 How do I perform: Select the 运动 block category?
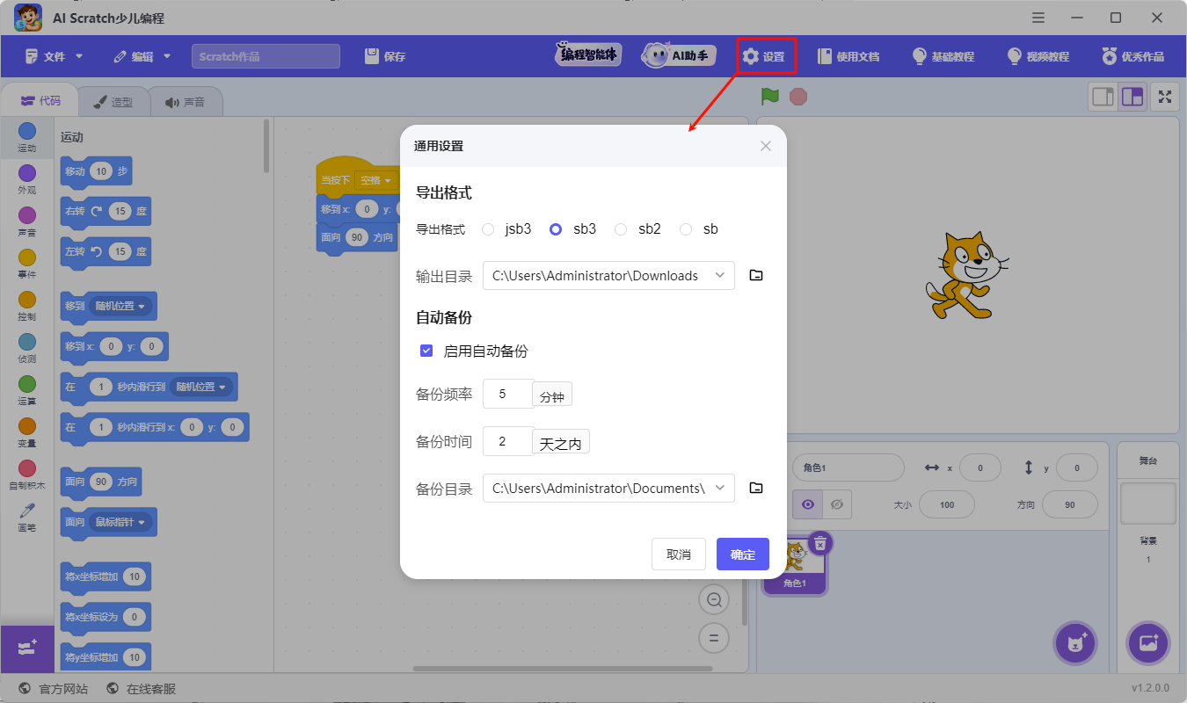27,137
